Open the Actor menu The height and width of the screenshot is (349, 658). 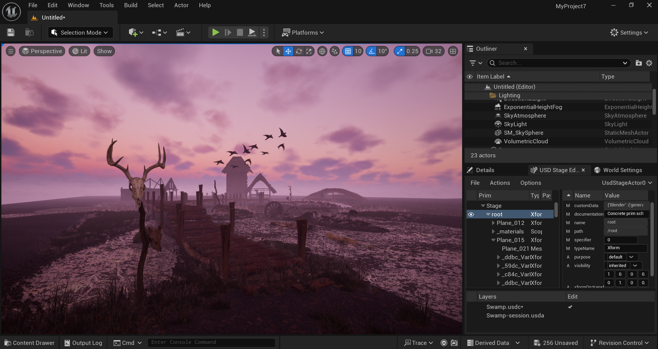181,5
